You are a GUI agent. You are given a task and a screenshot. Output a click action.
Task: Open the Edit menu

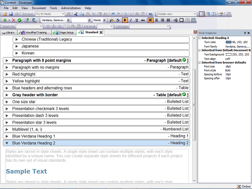click(15, 8)
